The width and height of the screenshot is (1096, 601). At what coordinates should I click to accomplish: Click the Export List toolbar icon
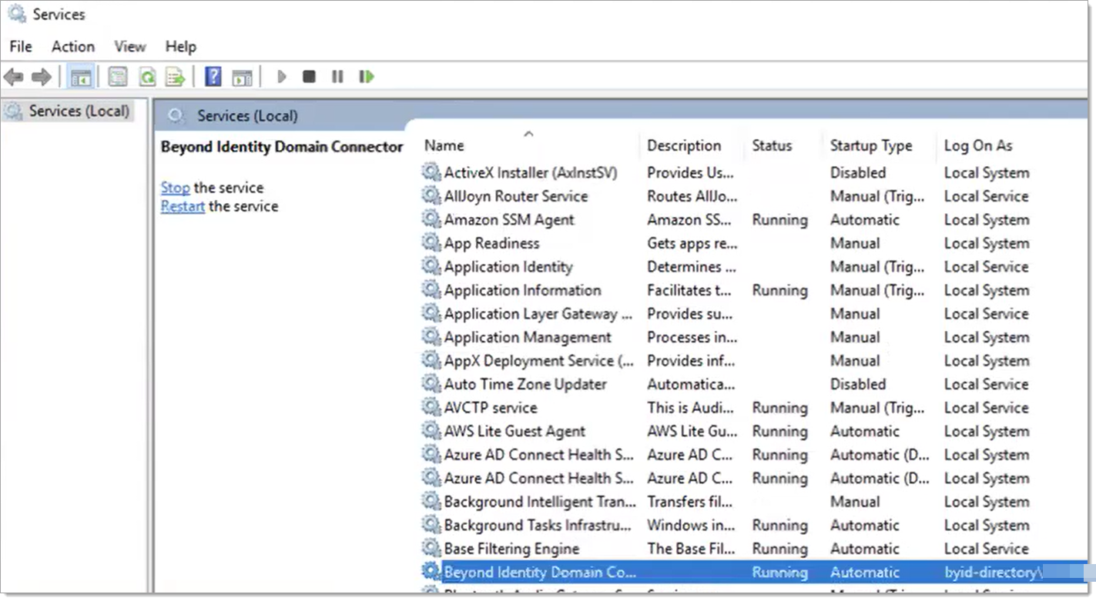[x=176, y=77]
